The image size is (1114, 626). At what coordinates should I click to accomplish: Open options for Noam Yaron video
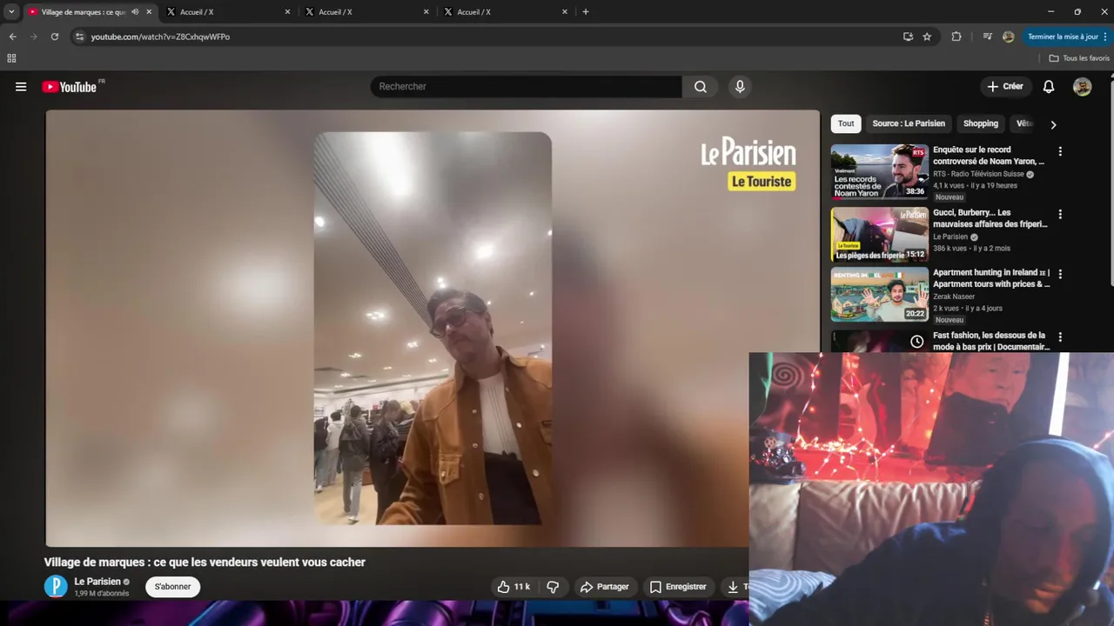(1060, 151)
